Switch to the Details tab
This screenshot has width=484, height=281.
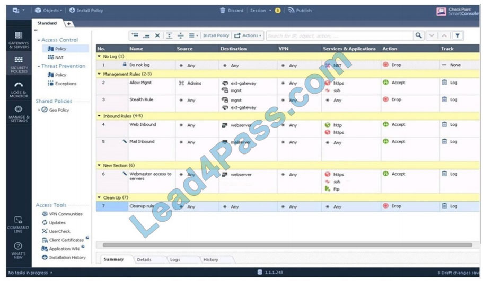[144, 260]
